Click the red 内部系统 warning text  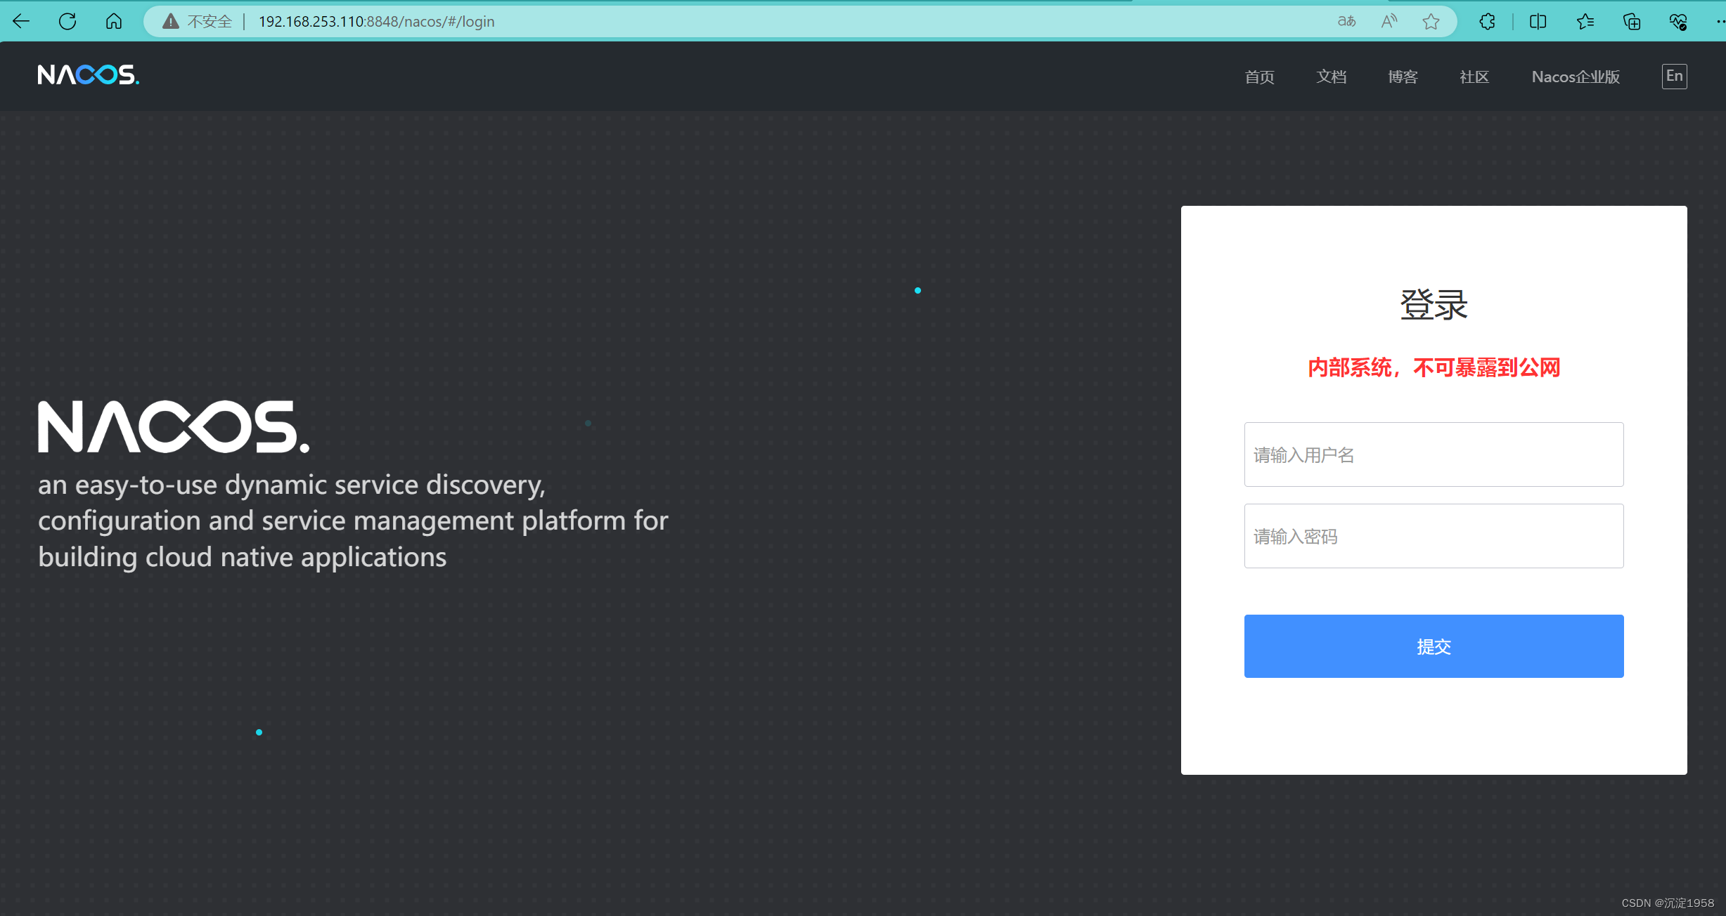tap(1434, 367)
